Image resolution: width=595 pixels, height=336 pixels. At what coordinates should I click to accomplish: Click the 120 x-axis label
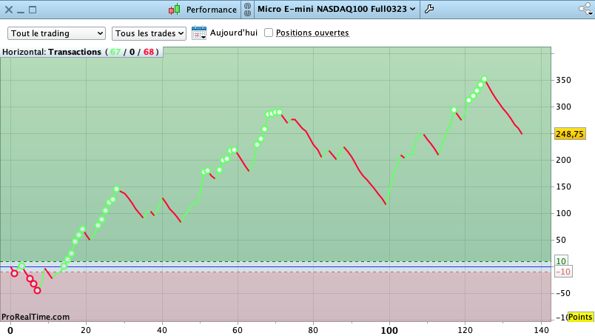point(465,330)
